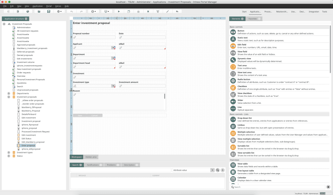This screenshot has width=333, height=195.
Task: Switch to the Hidden area tab
Action: 91,157
